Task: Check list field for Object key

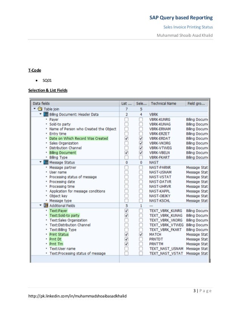Action: coord(127,196)
